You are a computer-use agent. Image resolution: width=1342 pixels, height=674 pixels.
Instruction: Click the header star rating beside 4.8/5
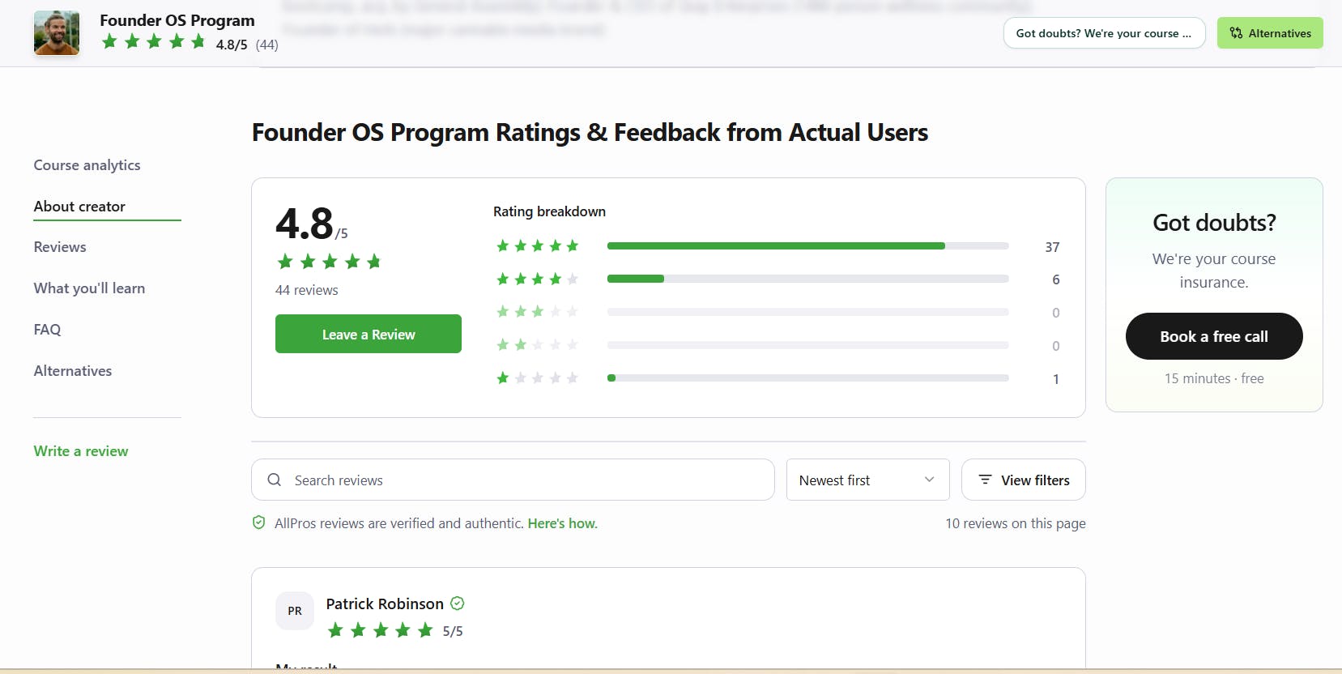click(x=154, y=41)
